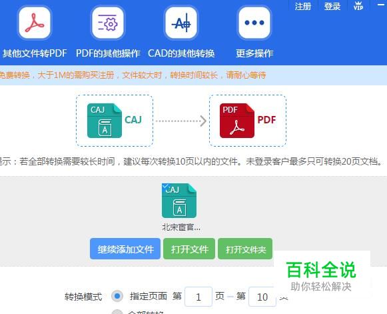The width and height of the screenshot is (387, 314).
Task: Click the 打开文件夹 button
Action: coord(245,249)
